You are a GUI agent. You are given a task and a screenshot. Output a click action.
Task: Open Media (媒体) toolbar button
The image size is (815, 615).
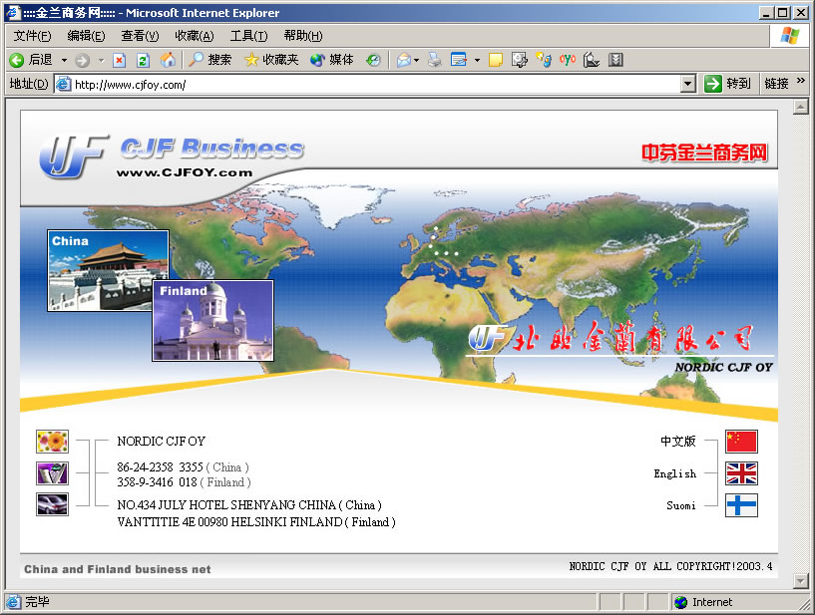331,60
